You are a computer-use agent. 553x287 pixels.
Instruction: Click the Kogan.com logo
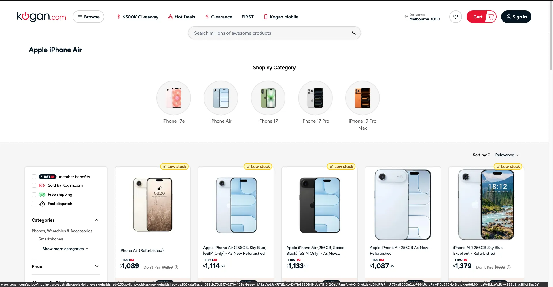(x=41, y=16)
